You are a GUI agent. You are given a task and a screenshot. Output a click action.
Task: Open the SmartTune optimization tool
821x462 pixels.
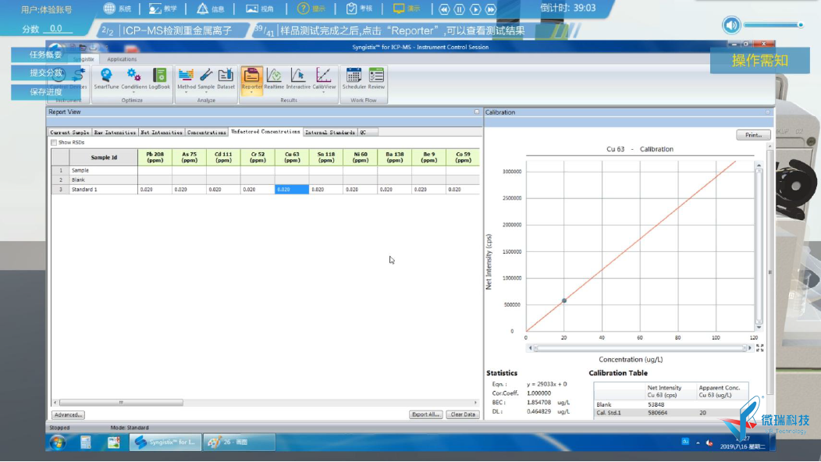point(106,79)
